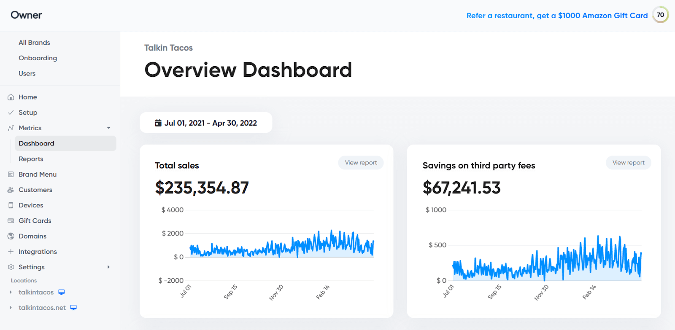Click the Integrations plus icon
The height and width of the screenshot is (330, 675).
pos(11,252)
